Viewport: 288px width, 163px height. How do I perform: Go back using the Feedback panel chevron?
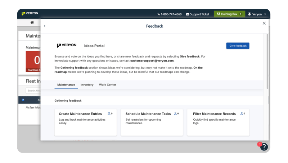(x=45, y=26)
